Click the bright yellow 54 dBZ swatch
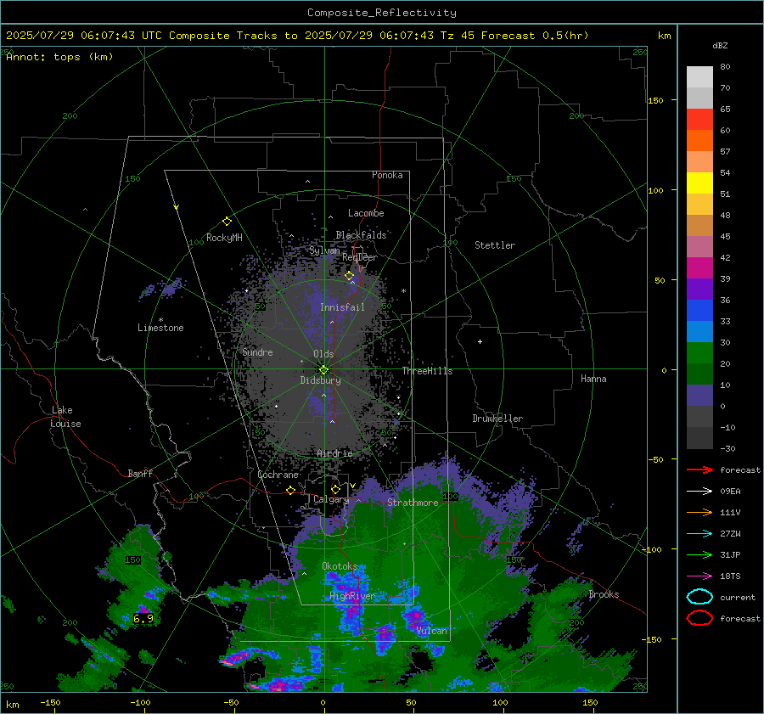This screenshot has width=764, height=714. [x=699, y=183]
